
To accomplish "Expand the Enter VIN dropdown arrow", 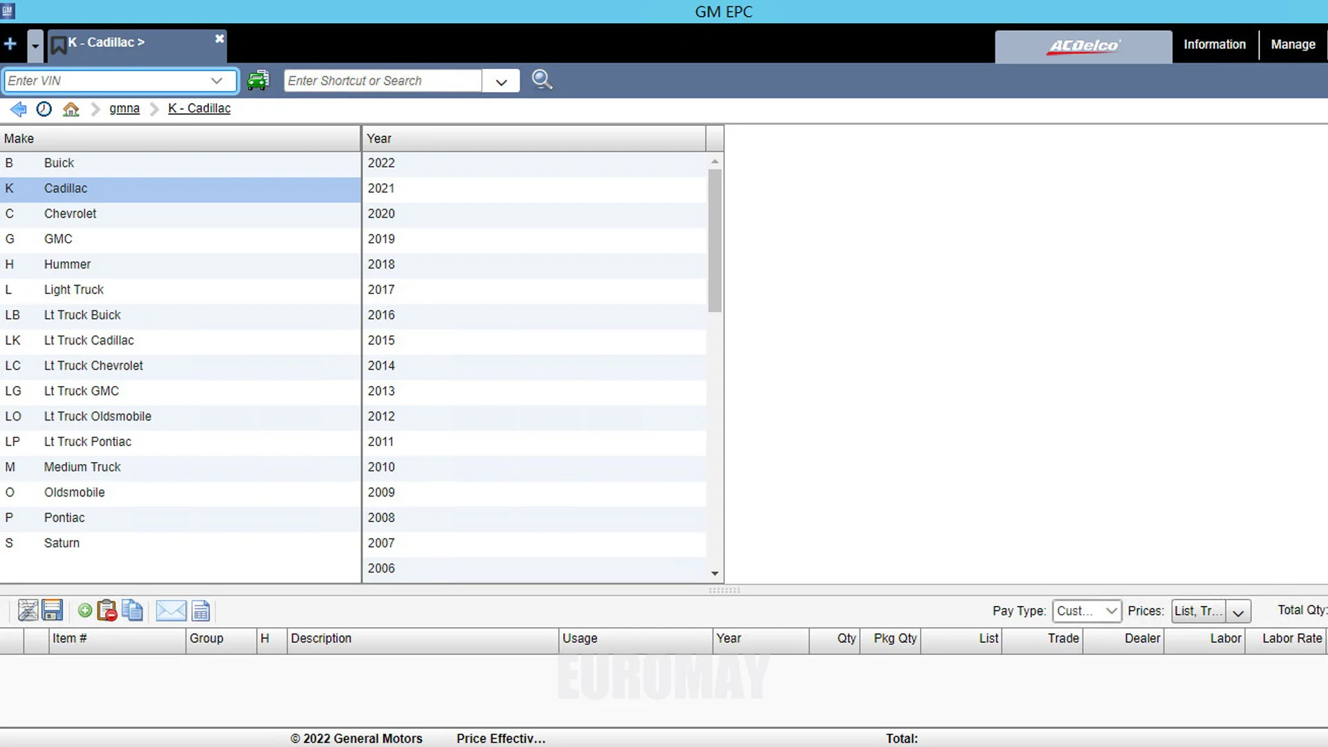I will point(216,80).
